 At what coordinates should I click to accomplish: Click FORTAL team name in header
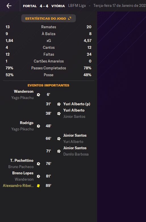tap(30, 6)
